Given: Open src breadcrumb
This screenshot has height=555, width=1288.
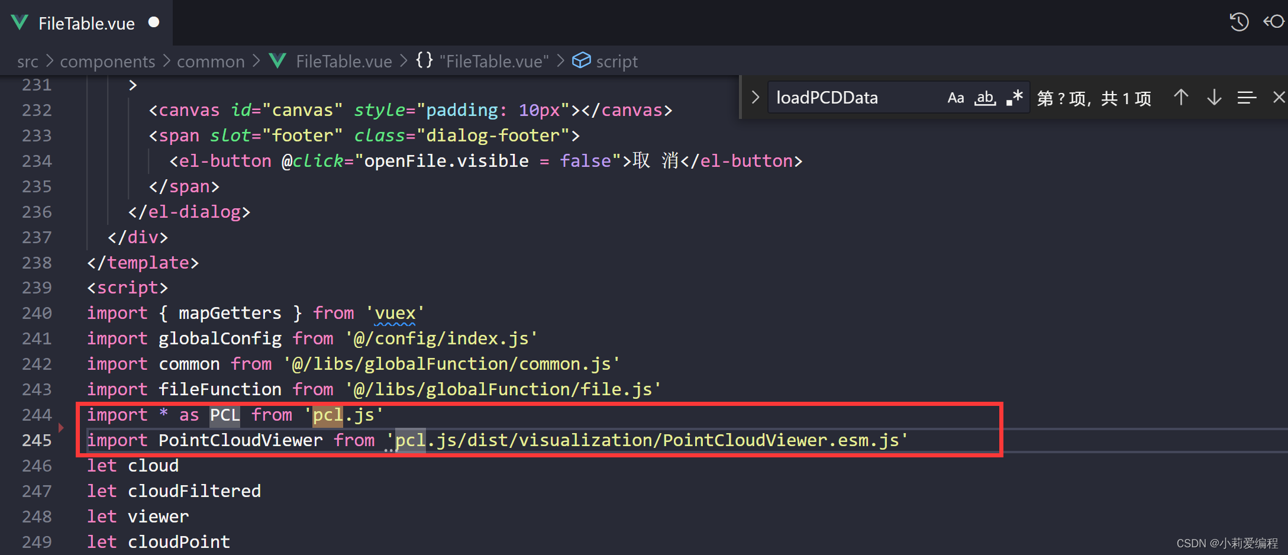Looking at the screenshot, I should tap(28, 62).
